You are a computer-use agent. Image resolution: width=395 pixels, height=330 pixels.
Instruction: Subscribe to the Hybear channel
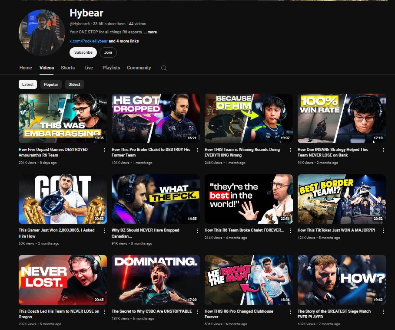pos(83,52)
